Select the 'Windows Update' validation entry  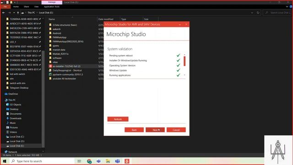(118, 70)
